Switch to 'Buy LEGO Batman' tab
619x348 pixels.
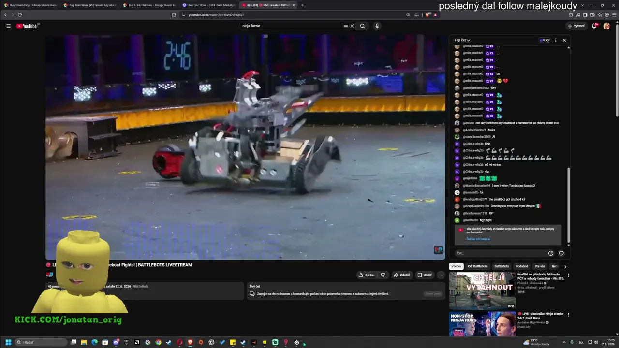pyautogui.click(x=149, y=5)
